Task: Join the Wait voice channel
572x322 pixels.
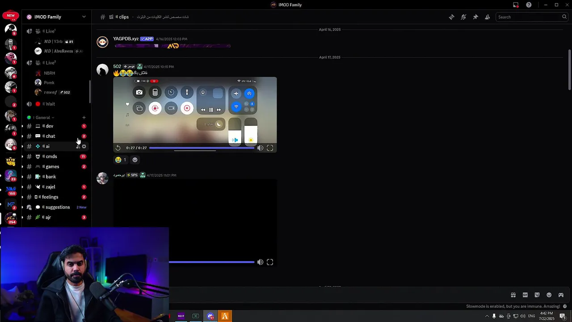Action: coord(56,104)
